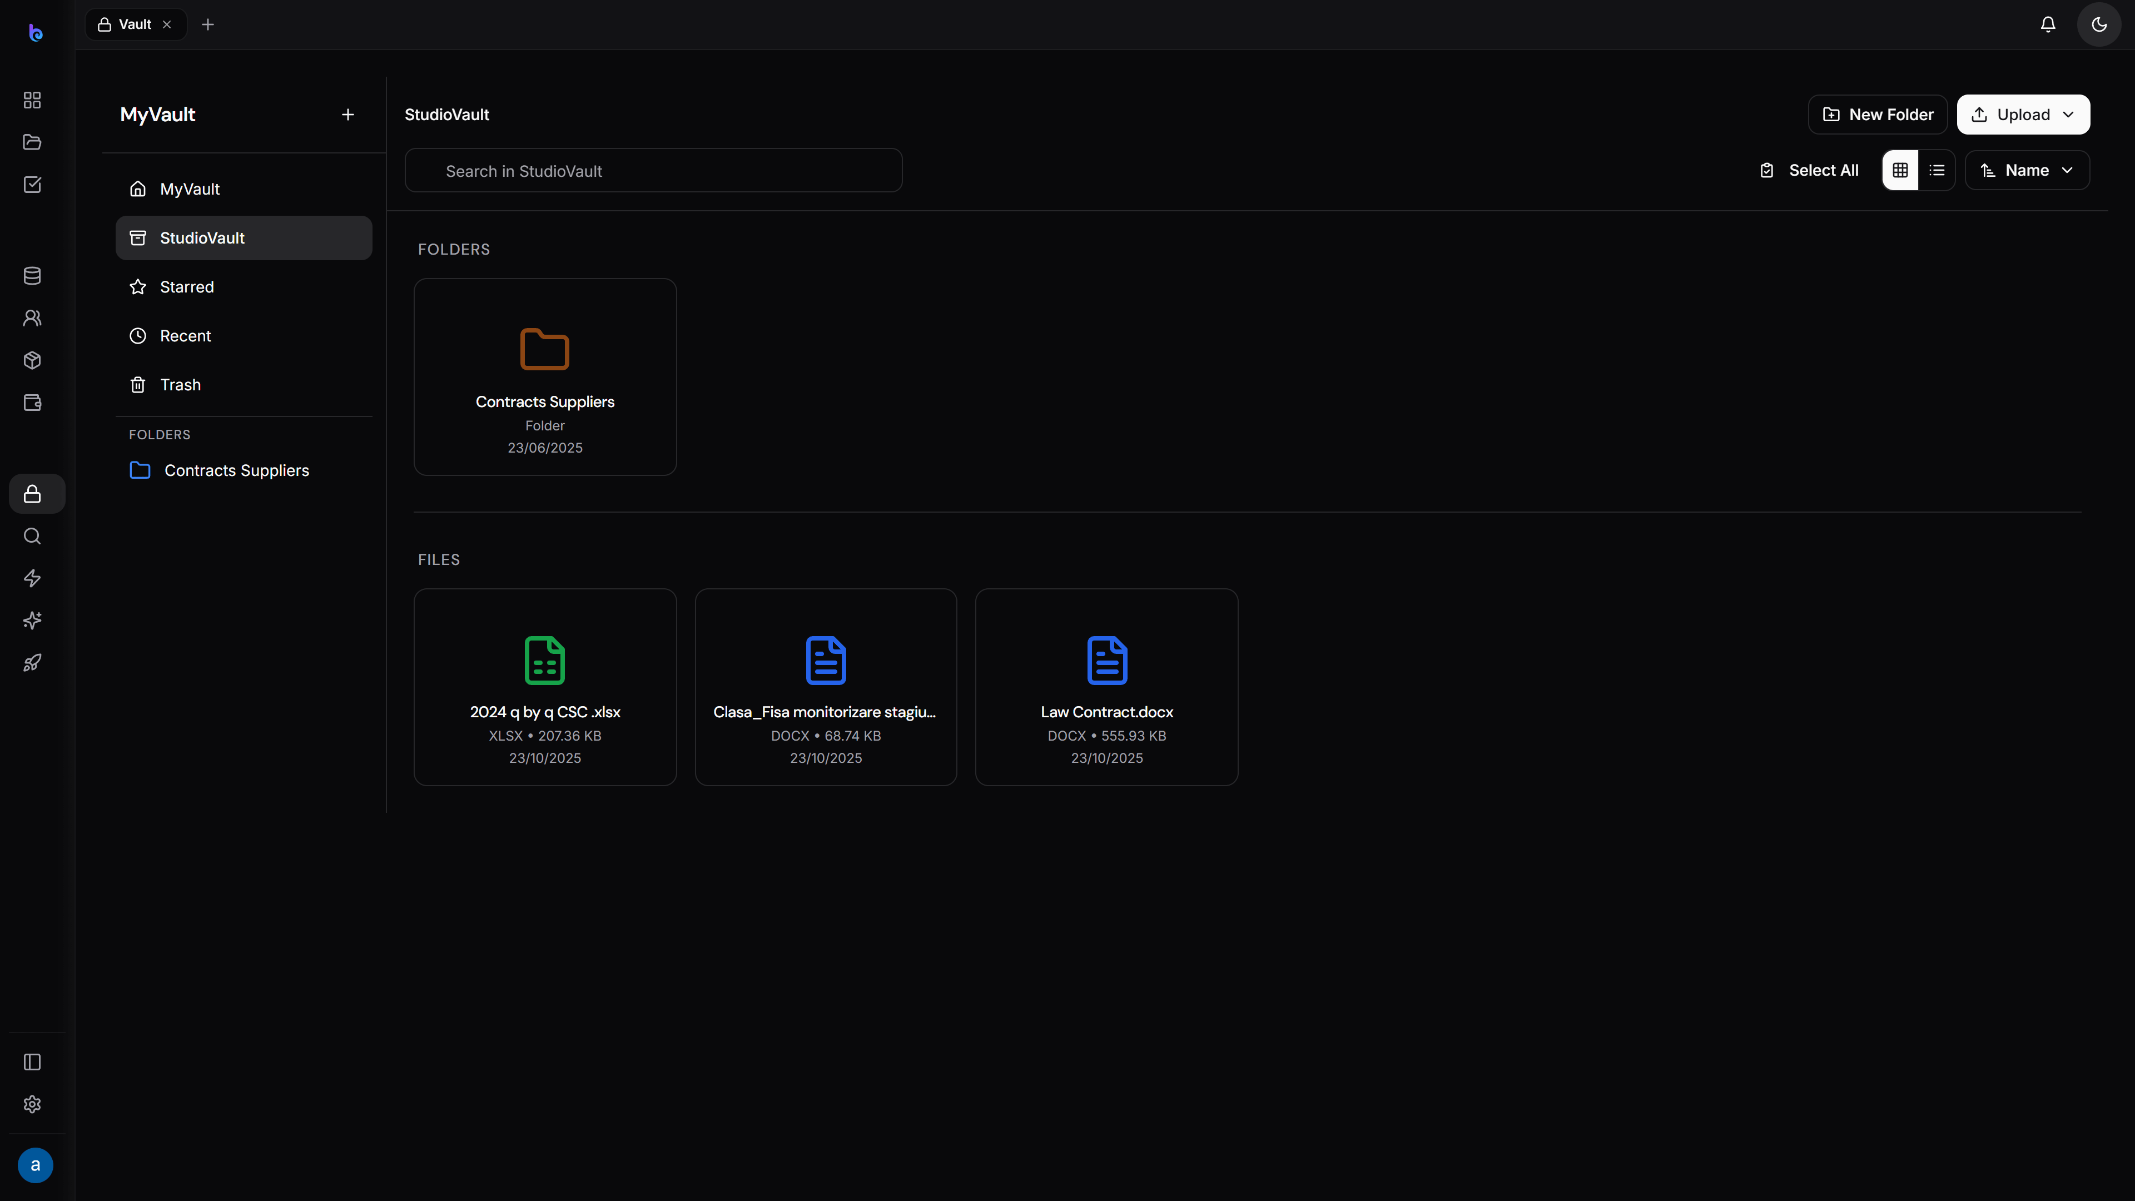Click 'DOCX • 555.93 KB' text
The width and height of the screenshot is (2135, 1201).
click(1106, 736)
